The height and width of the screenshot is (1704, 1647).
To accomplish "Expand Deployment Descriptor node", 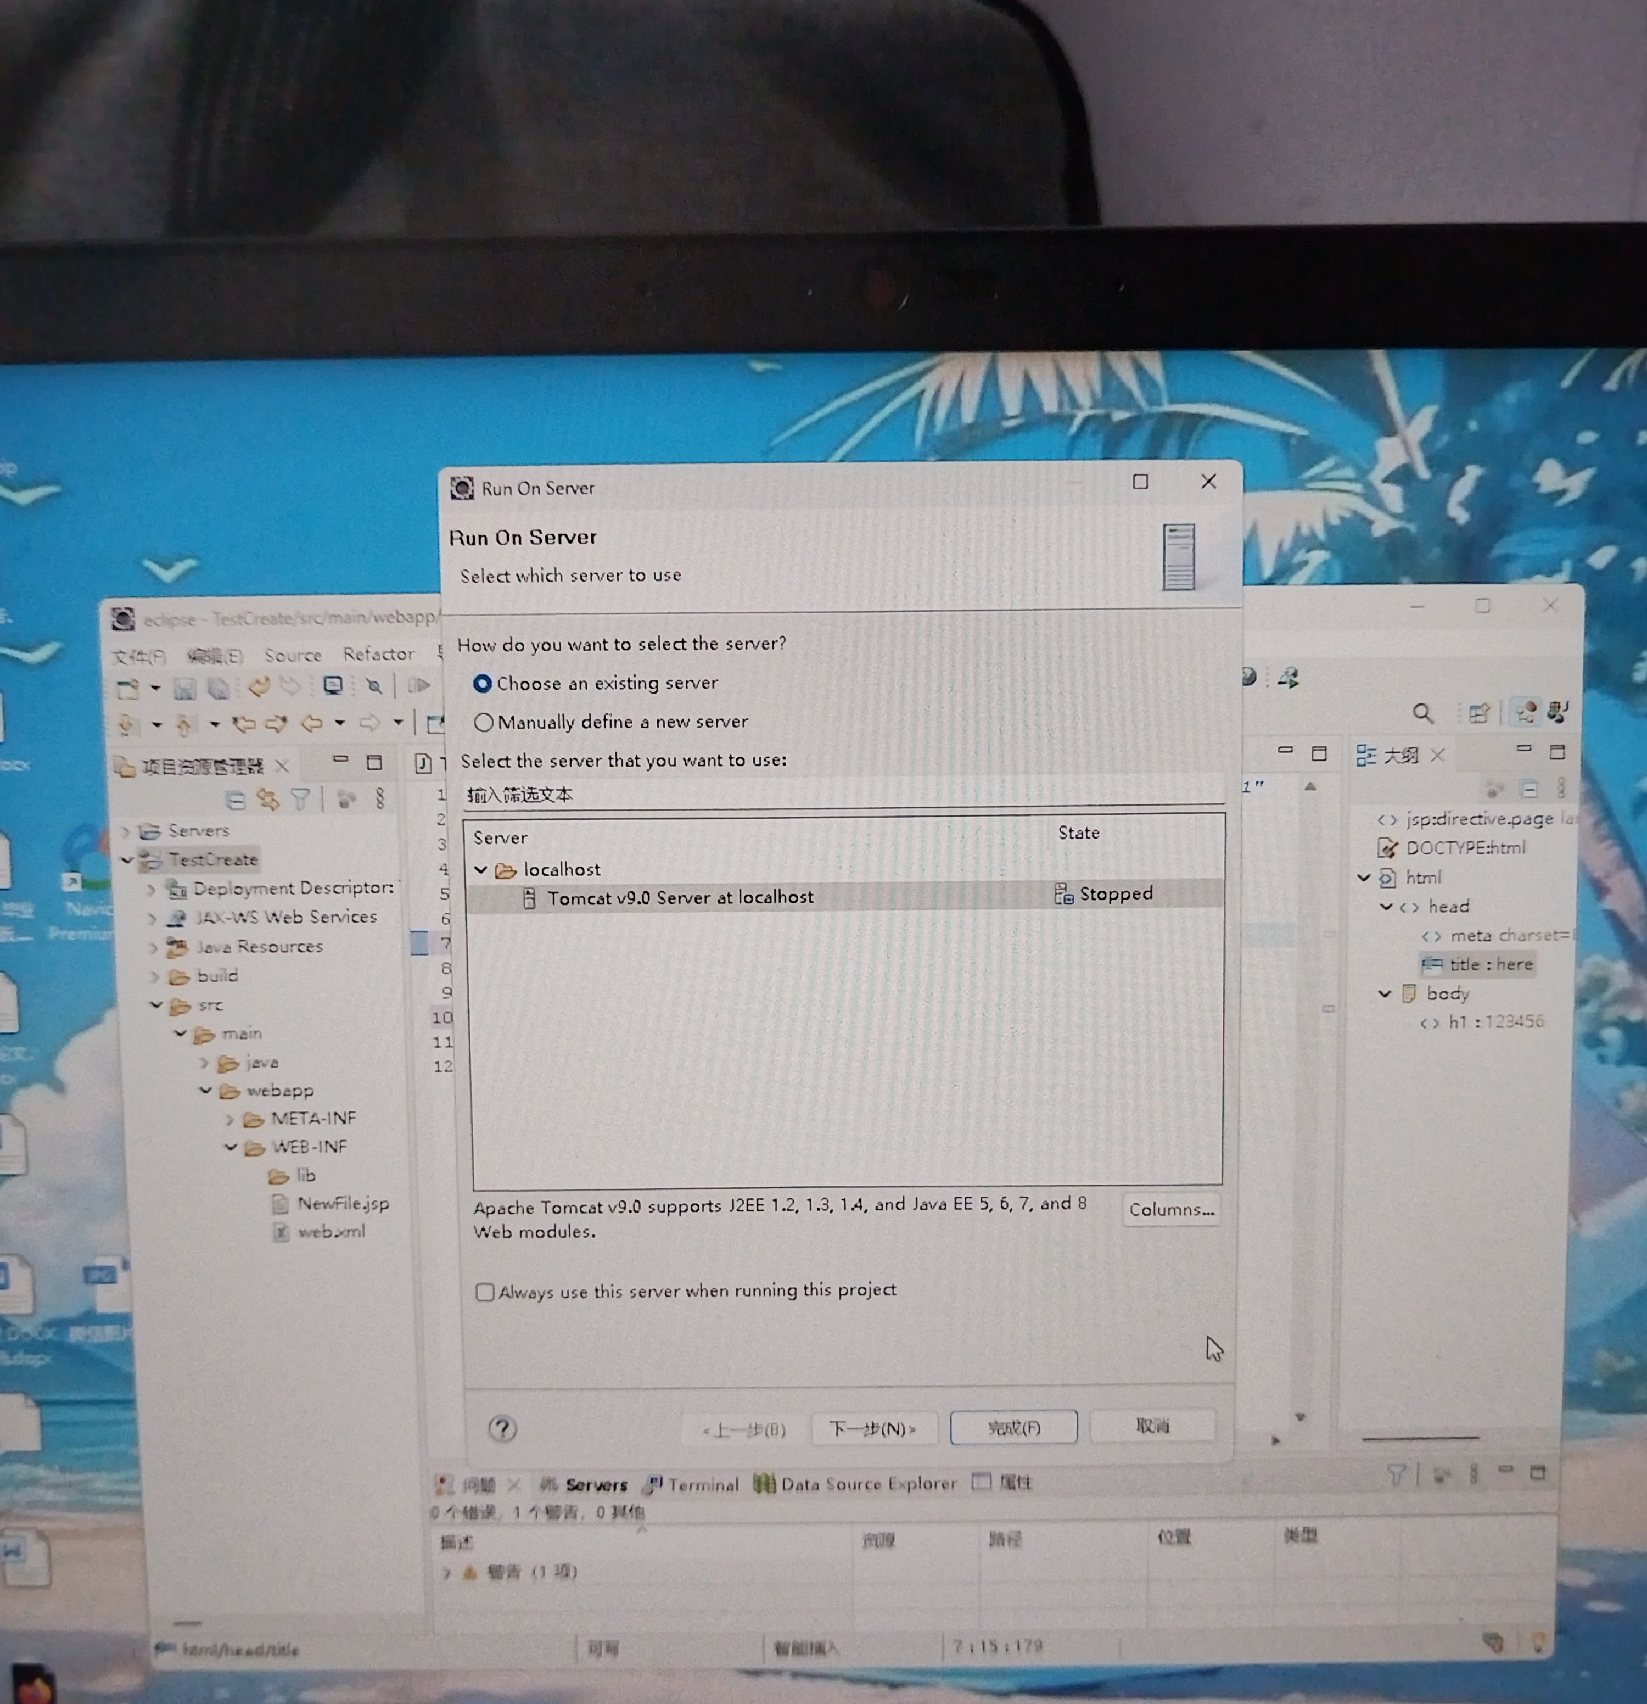I will pos(151,890).
